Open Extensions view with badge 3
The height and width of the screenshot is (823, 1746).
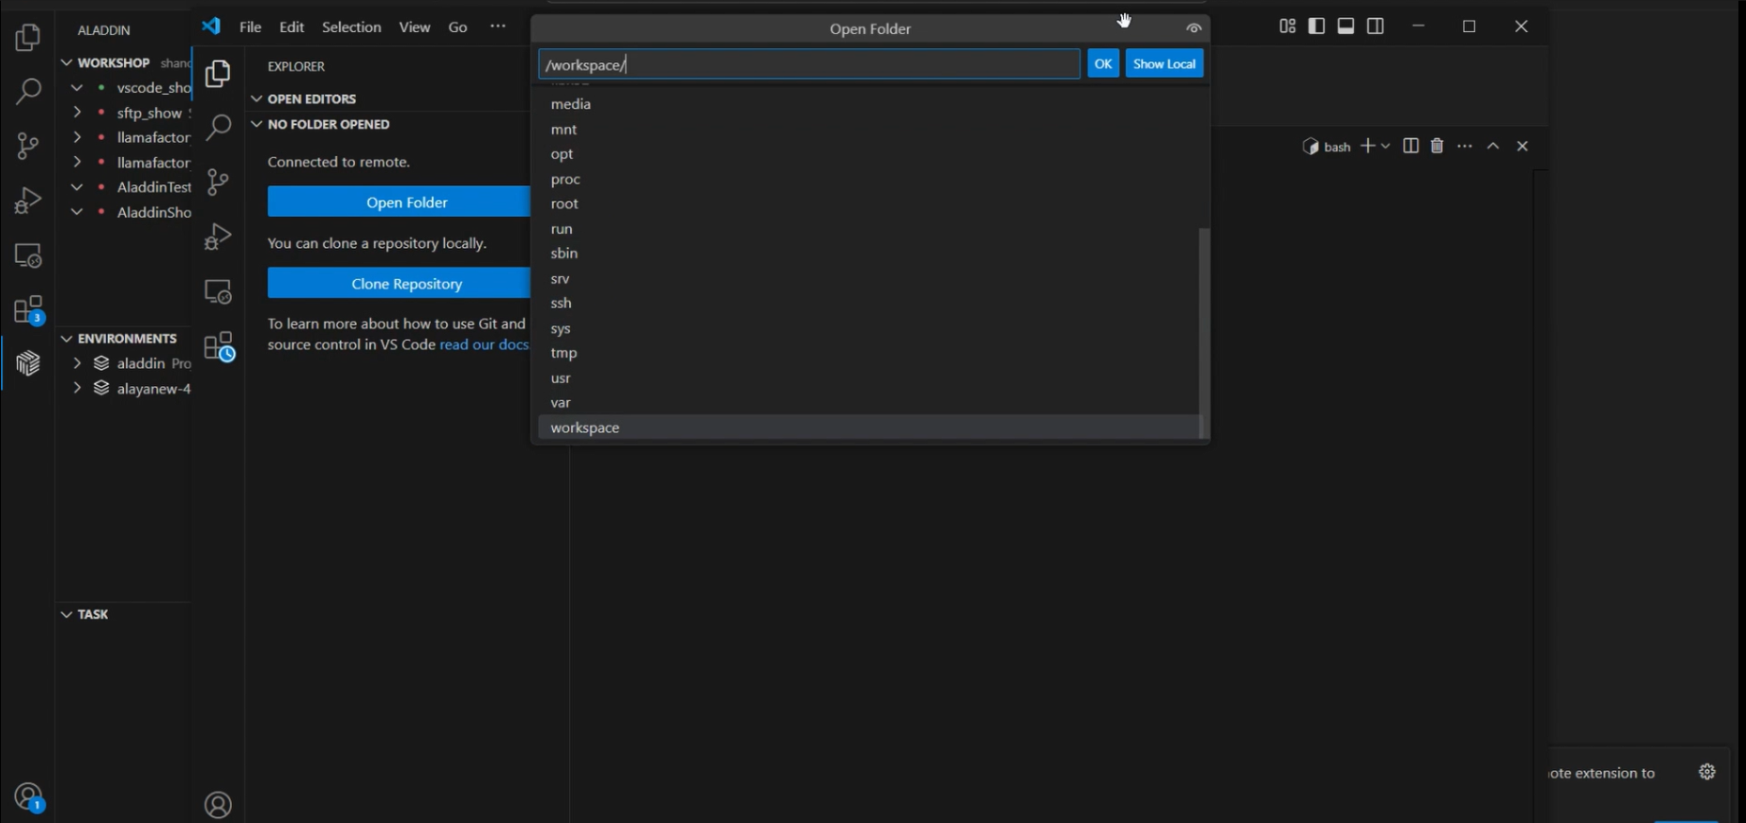[x=27, y=309]
